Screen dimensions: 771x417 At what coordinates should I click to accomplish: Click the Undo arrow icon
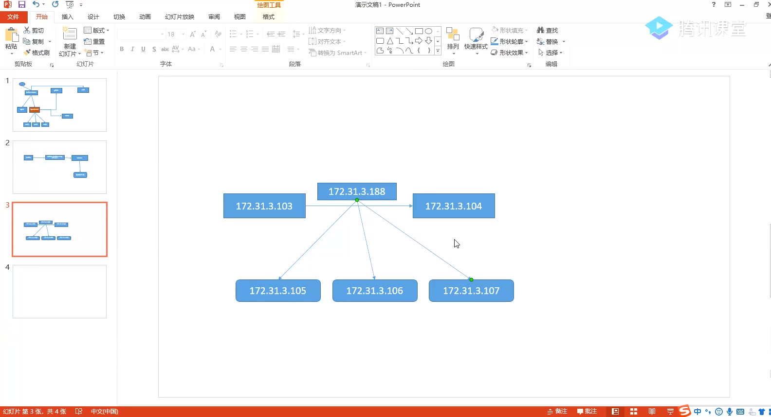click(x=36, y=4)
